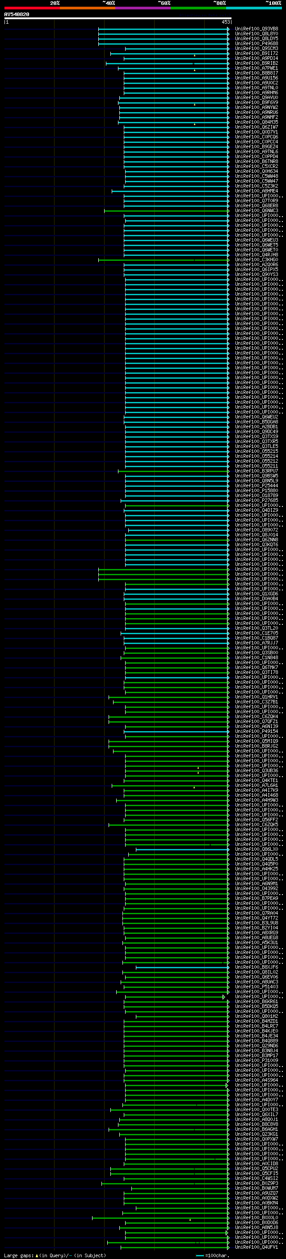Click the white query sequence bar

coord(118,18)
